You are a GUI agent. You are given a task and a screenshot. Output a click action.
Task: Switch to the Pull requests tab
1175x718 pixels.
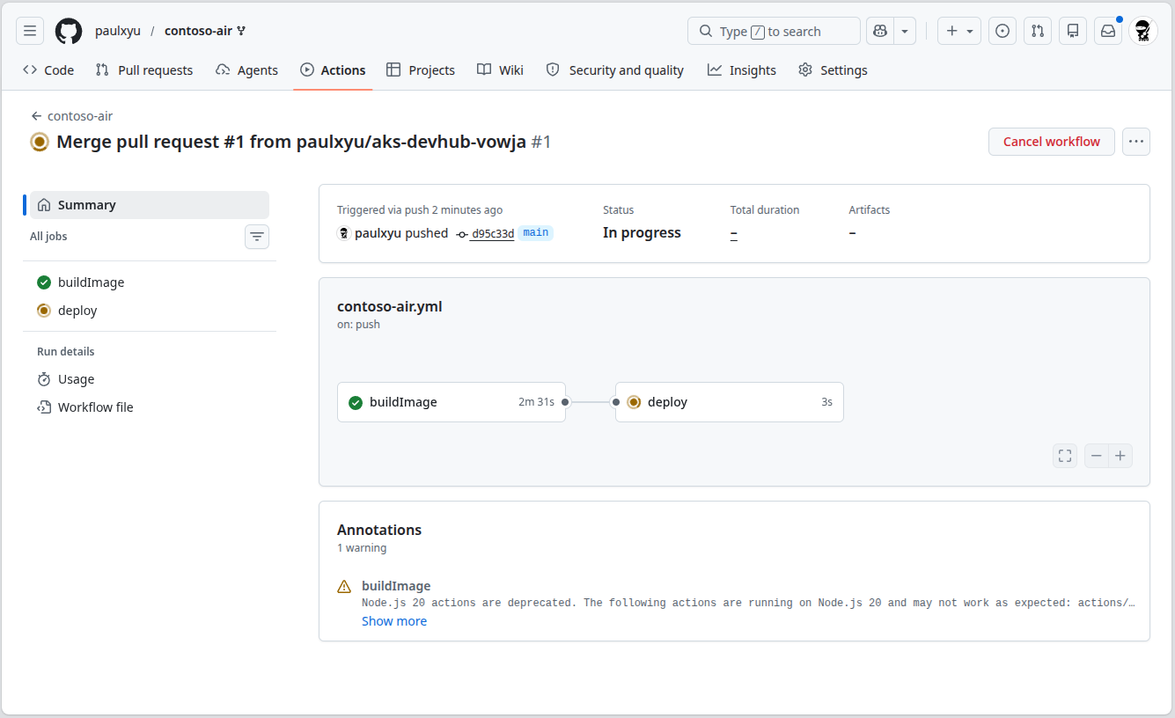tap(144, 70)
